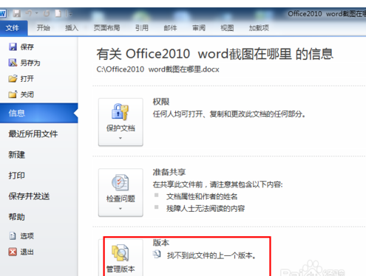366x276 pixels.
Task: Click the Undo arrow in the quick access toolbar
Action: tap(29, 13)
